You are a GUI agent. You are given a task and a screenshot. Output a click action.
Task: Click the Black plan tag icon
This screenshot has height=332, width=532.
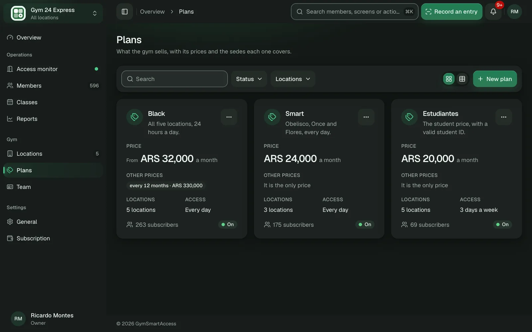[135, 117]
